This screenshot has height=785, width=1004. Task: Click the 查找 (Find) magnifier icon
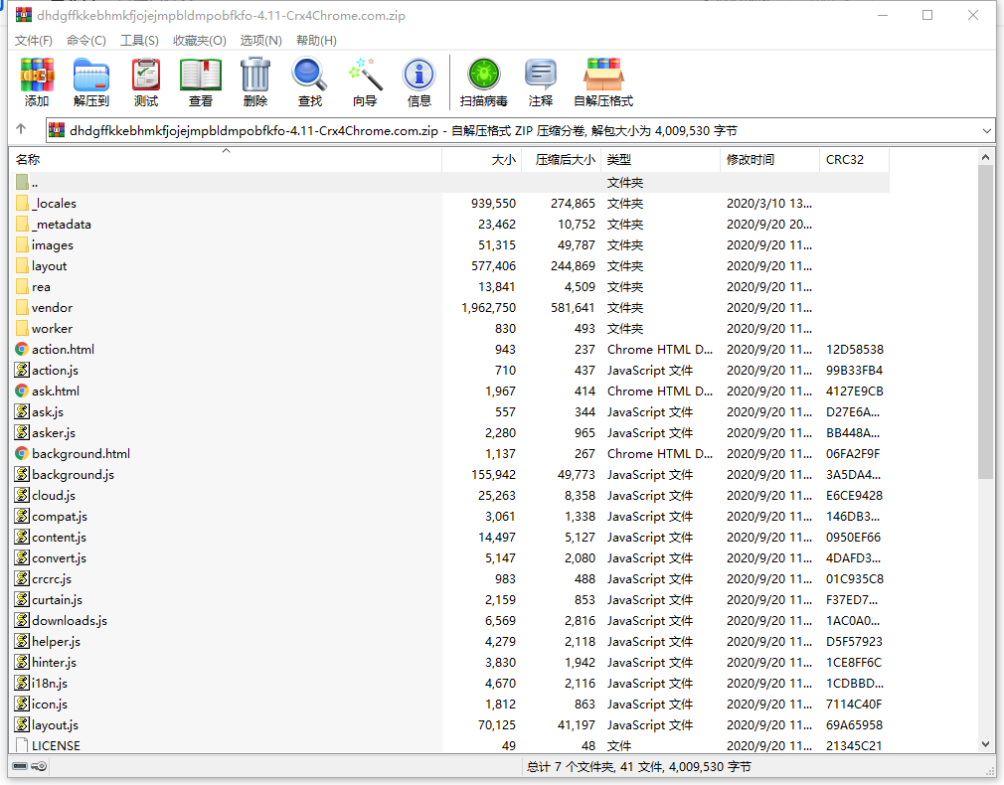point(310,75)
